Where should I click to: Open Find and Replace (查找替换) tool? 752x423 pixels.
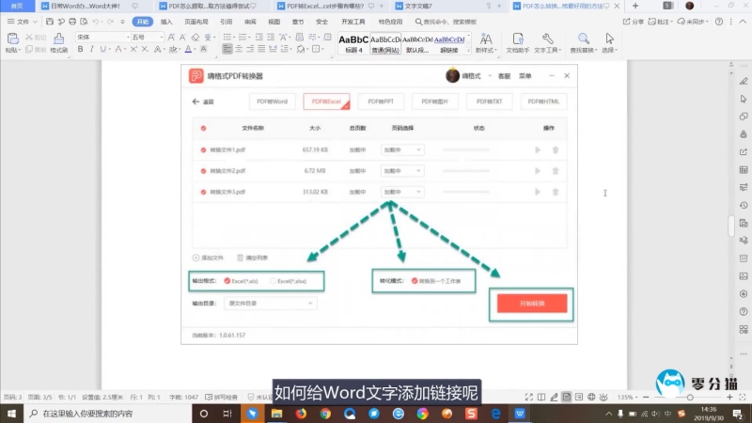tap(583, 39)
